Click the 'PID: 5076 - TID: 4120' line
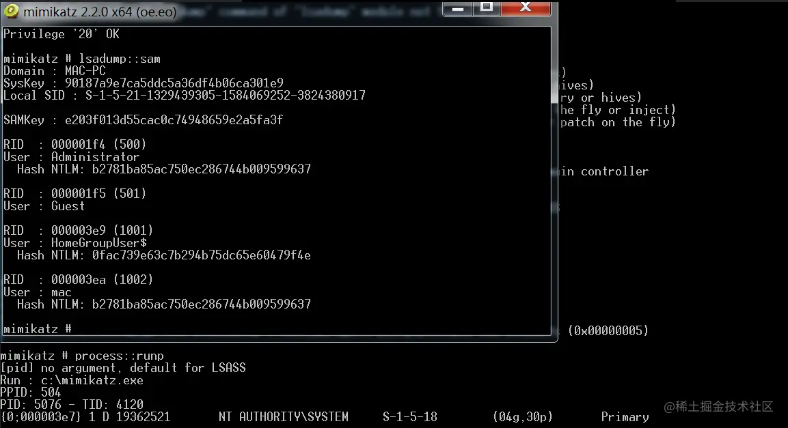This screenshot has height=428, width=788. click(x=72, y=404)
